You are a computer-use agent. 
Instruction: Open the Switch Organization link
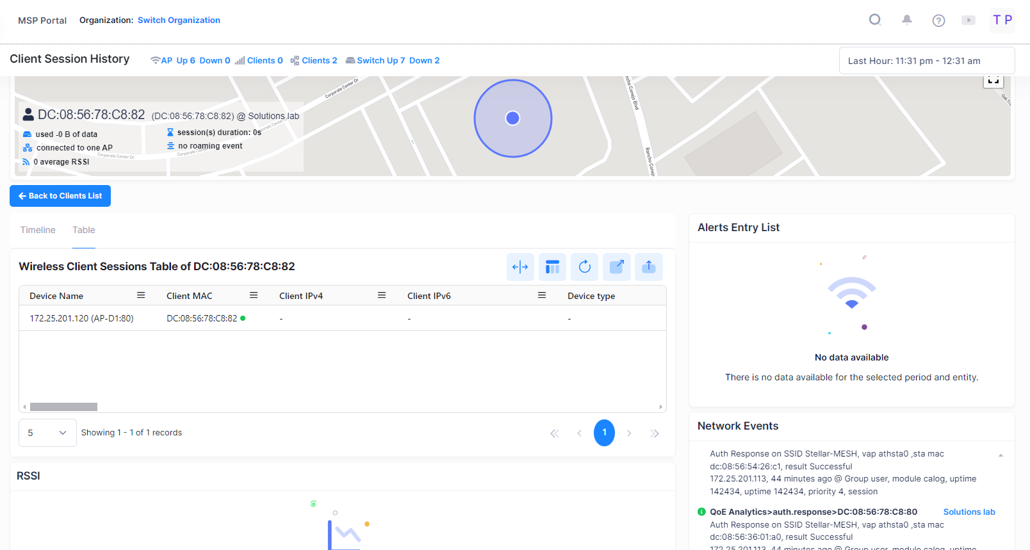coord(179,20)
